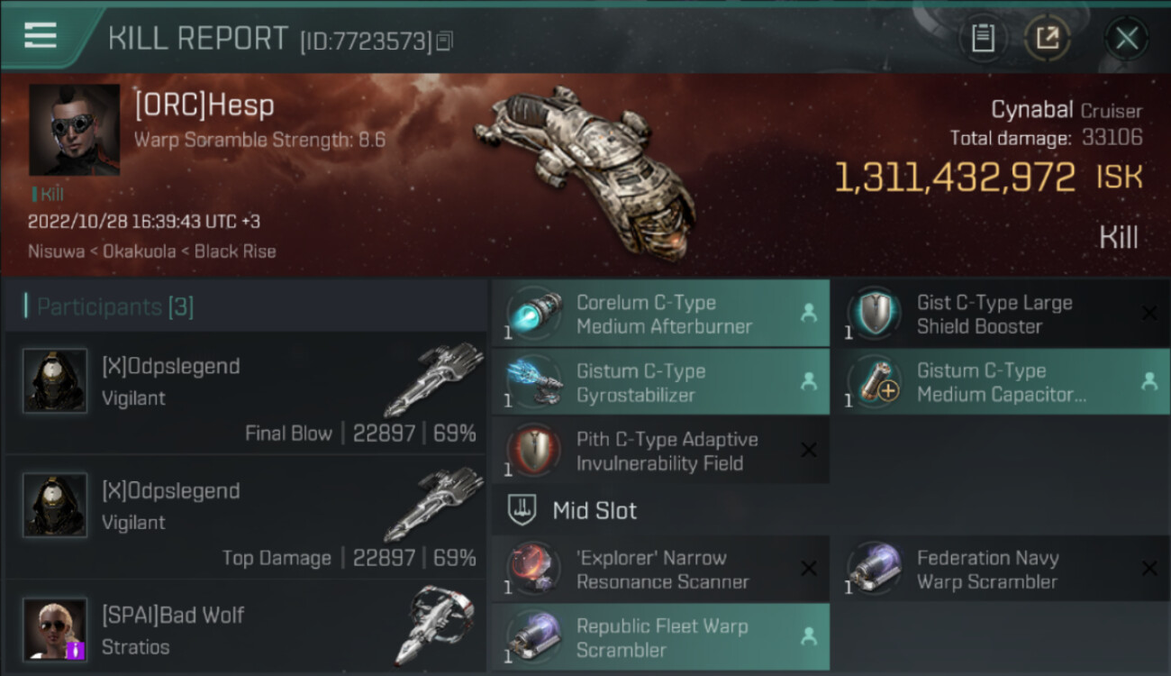Select 'Explorer' Narrow Resonance Scanner icon

pos(533,569)
